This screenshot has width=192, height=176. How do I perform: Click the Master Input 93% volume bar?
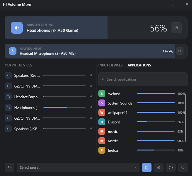96,51
